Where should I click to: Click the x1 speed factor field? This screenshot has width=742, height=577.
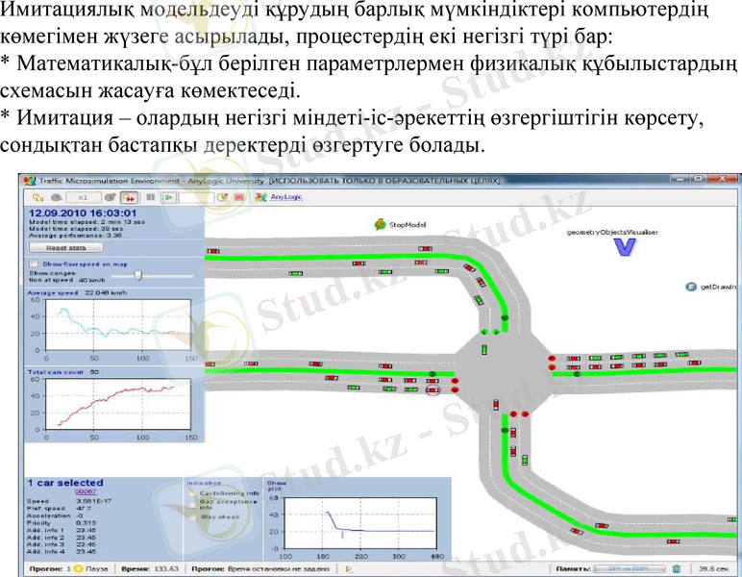click(x=84, y=197)
